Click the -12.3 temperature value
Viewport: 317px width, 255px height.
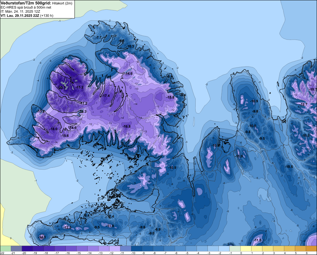[x=67, y=227]
